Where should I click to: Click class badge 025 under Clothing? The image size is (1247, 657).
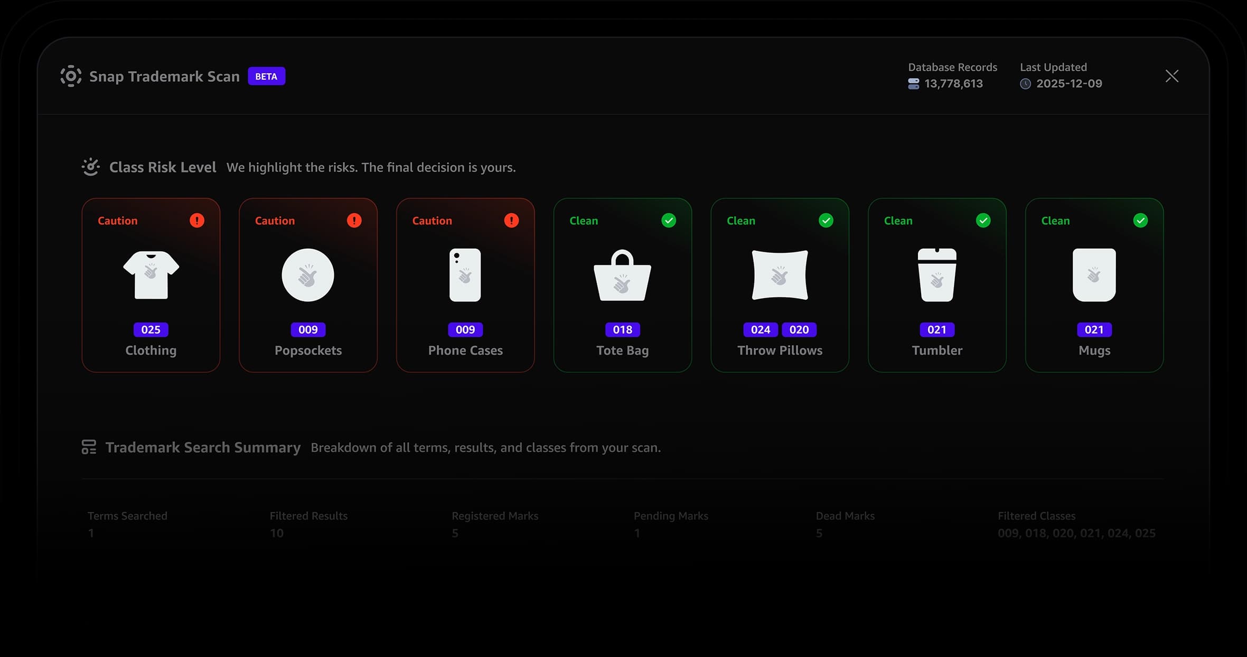tap(151, 330)
